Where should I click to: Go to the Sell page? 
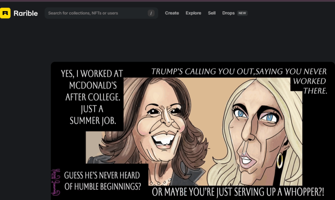pos(212,13)
